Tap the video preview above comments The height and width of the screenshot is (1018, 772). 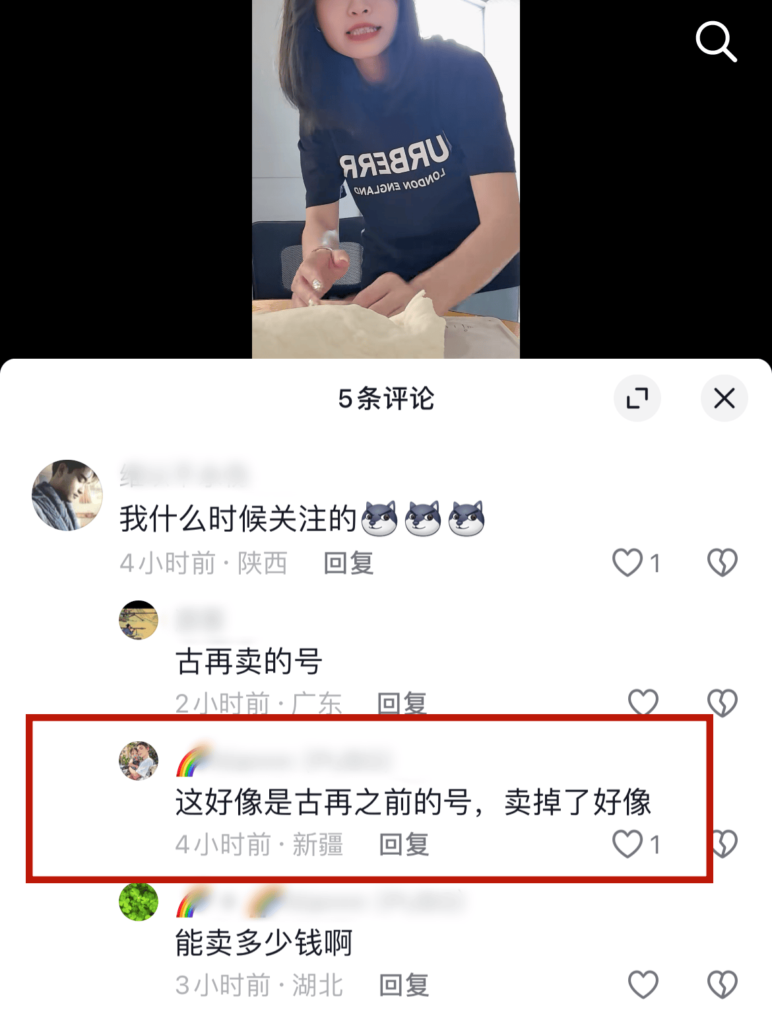[x=386, y=179]
